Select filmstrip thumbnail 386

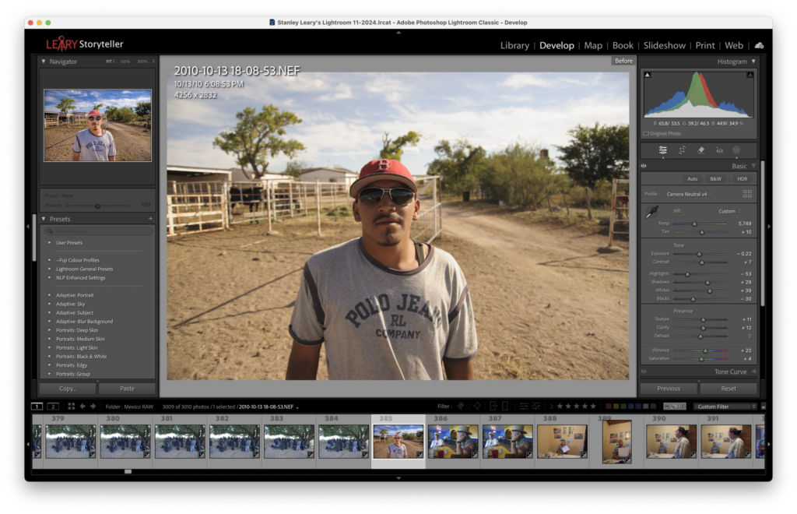[x=453, y=442]
